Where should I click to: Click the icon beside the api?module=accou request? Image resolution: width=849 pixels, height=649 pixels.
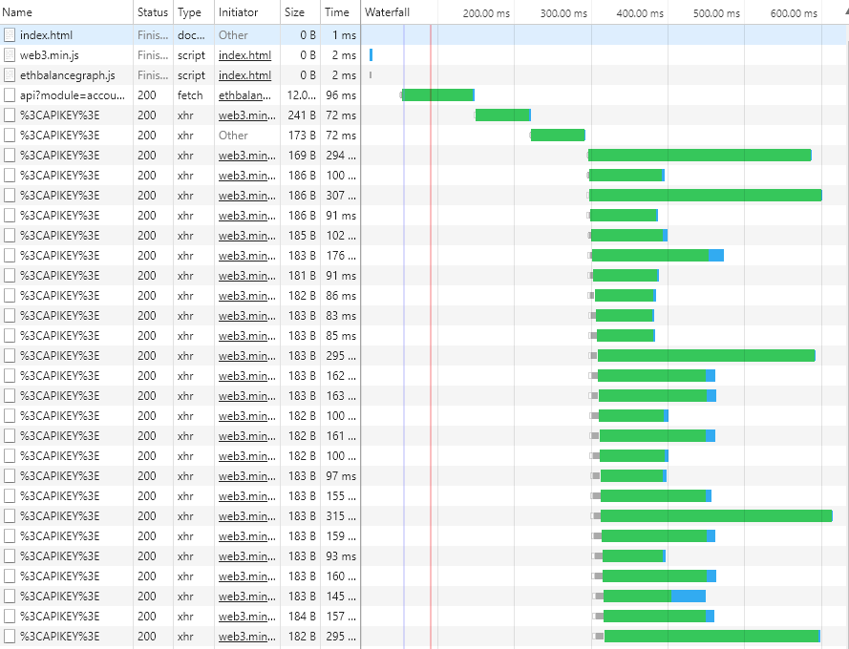(x=10, y=95)
